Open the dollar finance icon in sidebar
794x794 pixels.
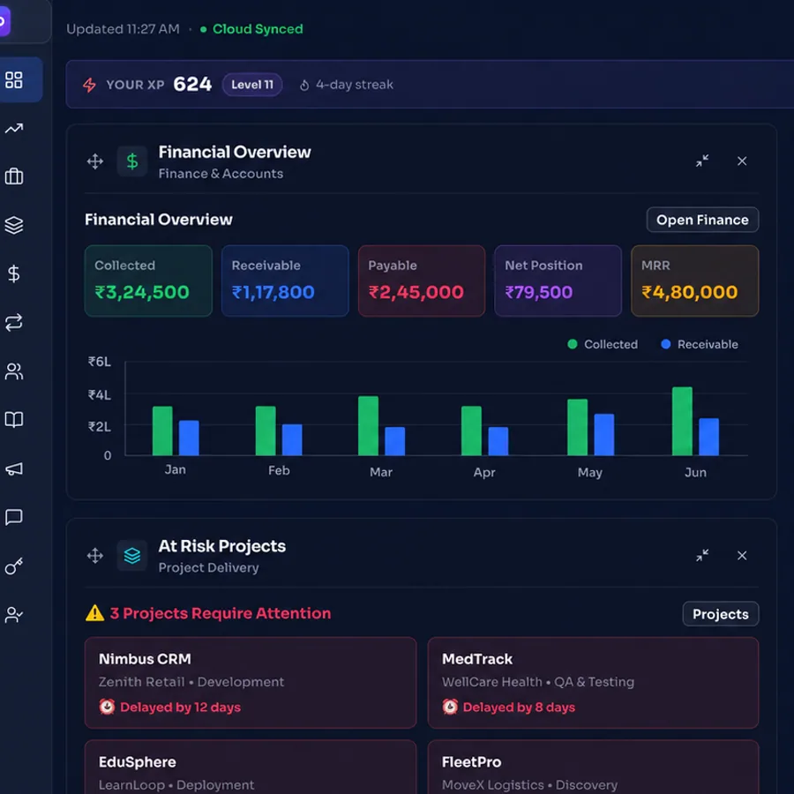(x=13, y=274)
